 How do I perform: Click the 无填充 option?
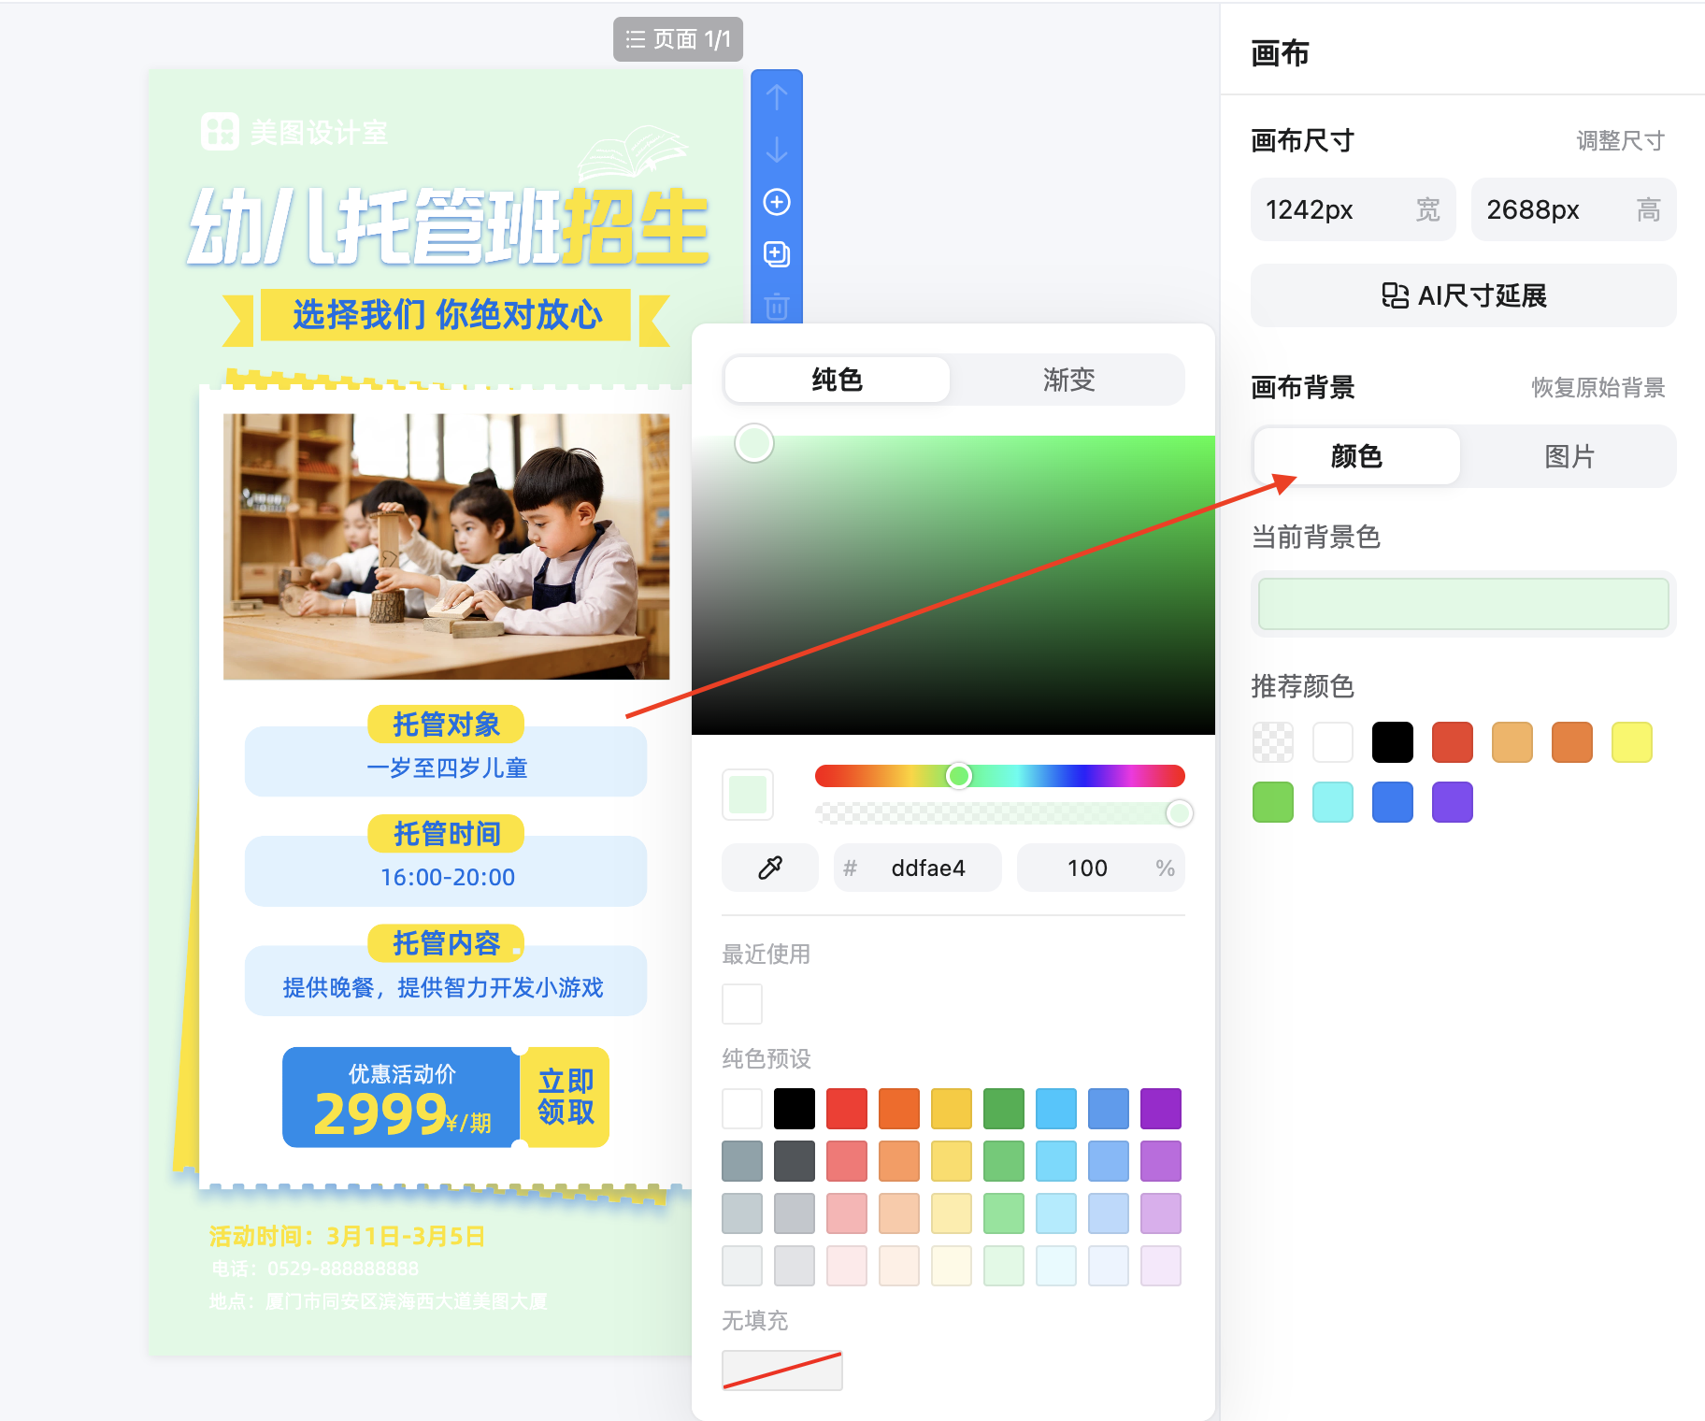pyautogui.click(x=781, y=1370)
